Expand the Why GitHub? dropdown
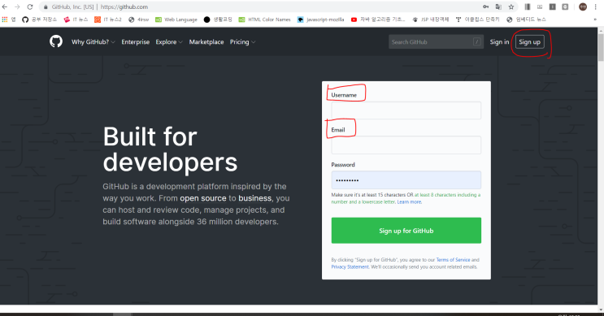 (x=93, y=42)
